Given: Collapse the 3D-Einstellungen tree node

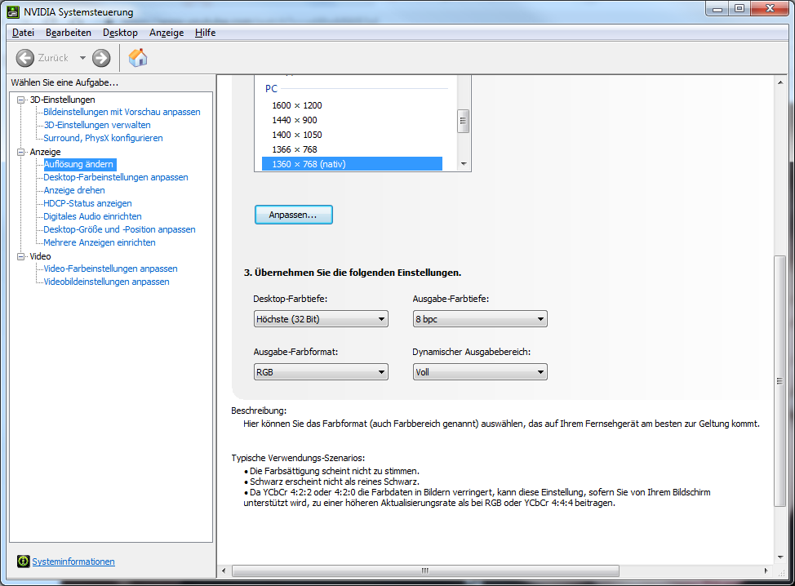Looking at the screenshot, I should pyautogui.click(x=20, y=100).
